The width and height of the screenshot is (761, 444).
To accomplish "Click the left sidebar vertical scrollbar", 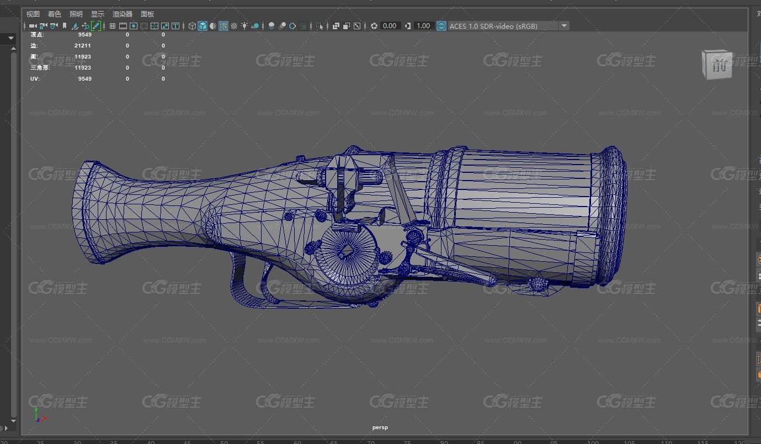I will click(14, 235).
